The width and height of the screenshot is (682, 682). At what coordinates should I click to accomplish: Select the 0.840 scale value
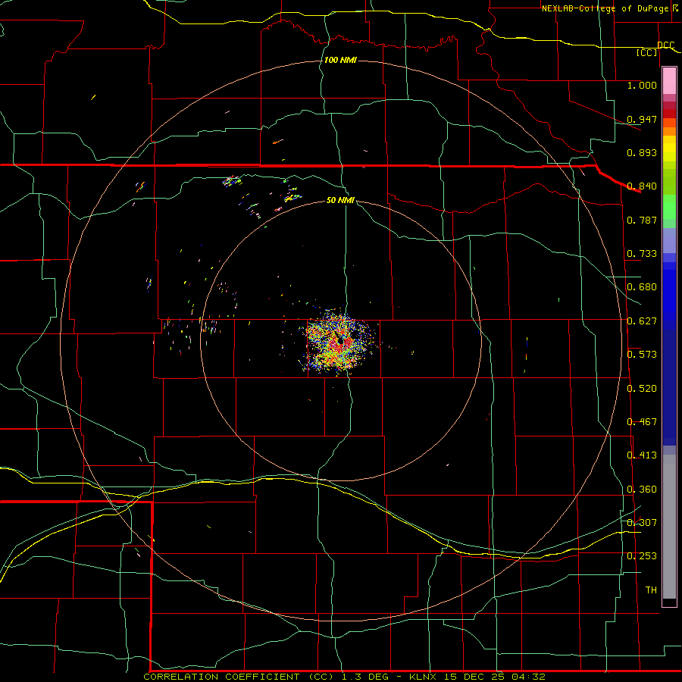(x=642, y=186)
